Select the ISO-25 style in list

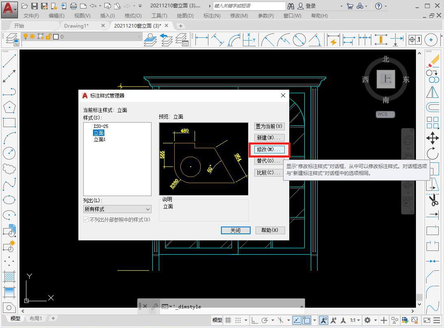pos(101,126)
